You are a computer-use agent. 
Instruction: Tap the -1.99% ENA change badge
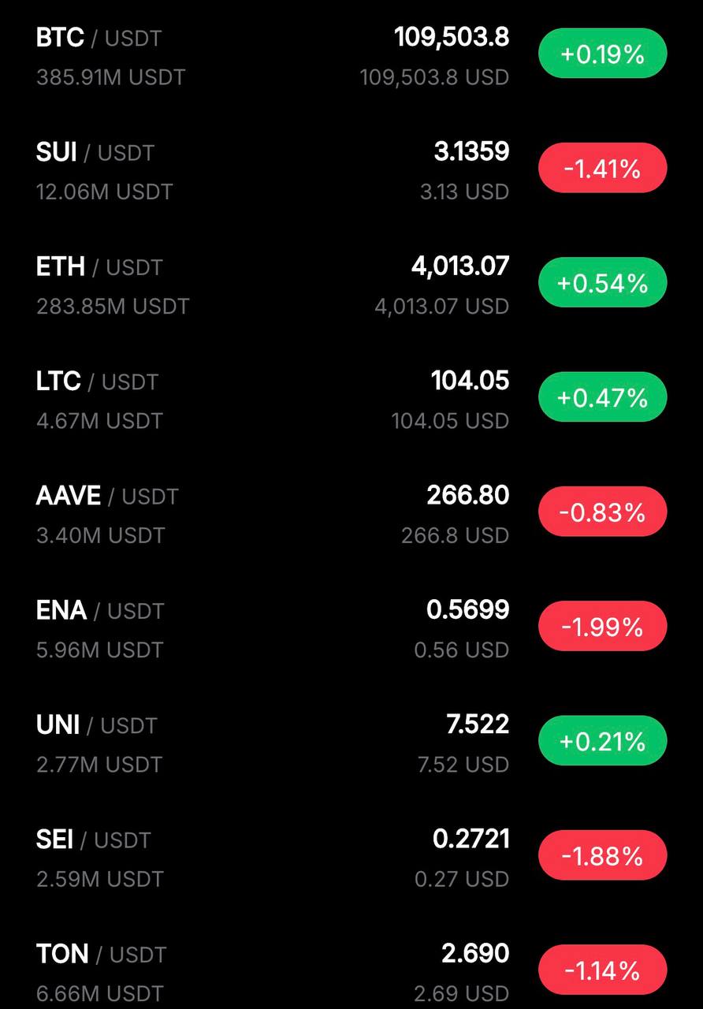603,626
